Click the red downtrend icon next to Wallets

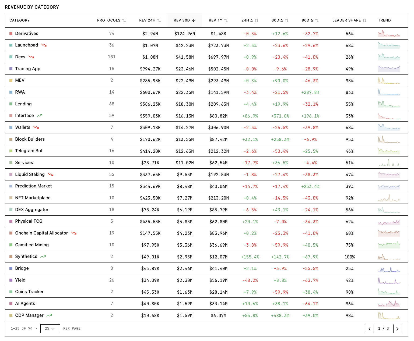[36, 127]
